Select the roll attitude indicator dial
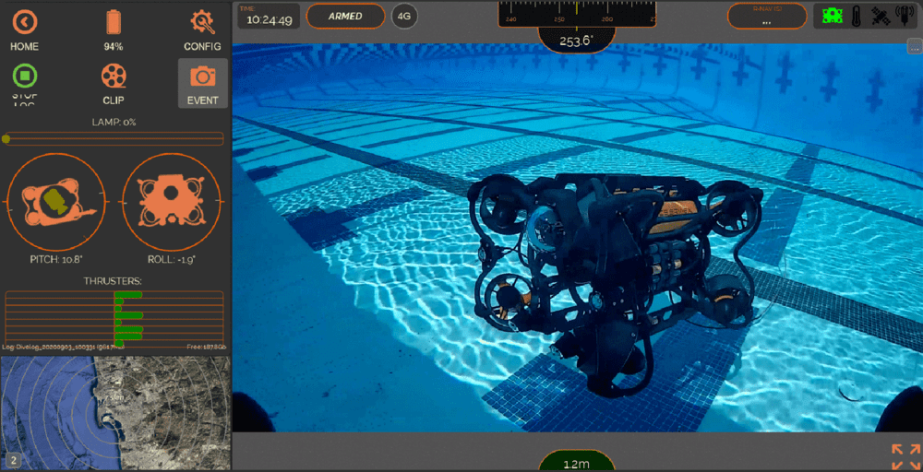 172,202
